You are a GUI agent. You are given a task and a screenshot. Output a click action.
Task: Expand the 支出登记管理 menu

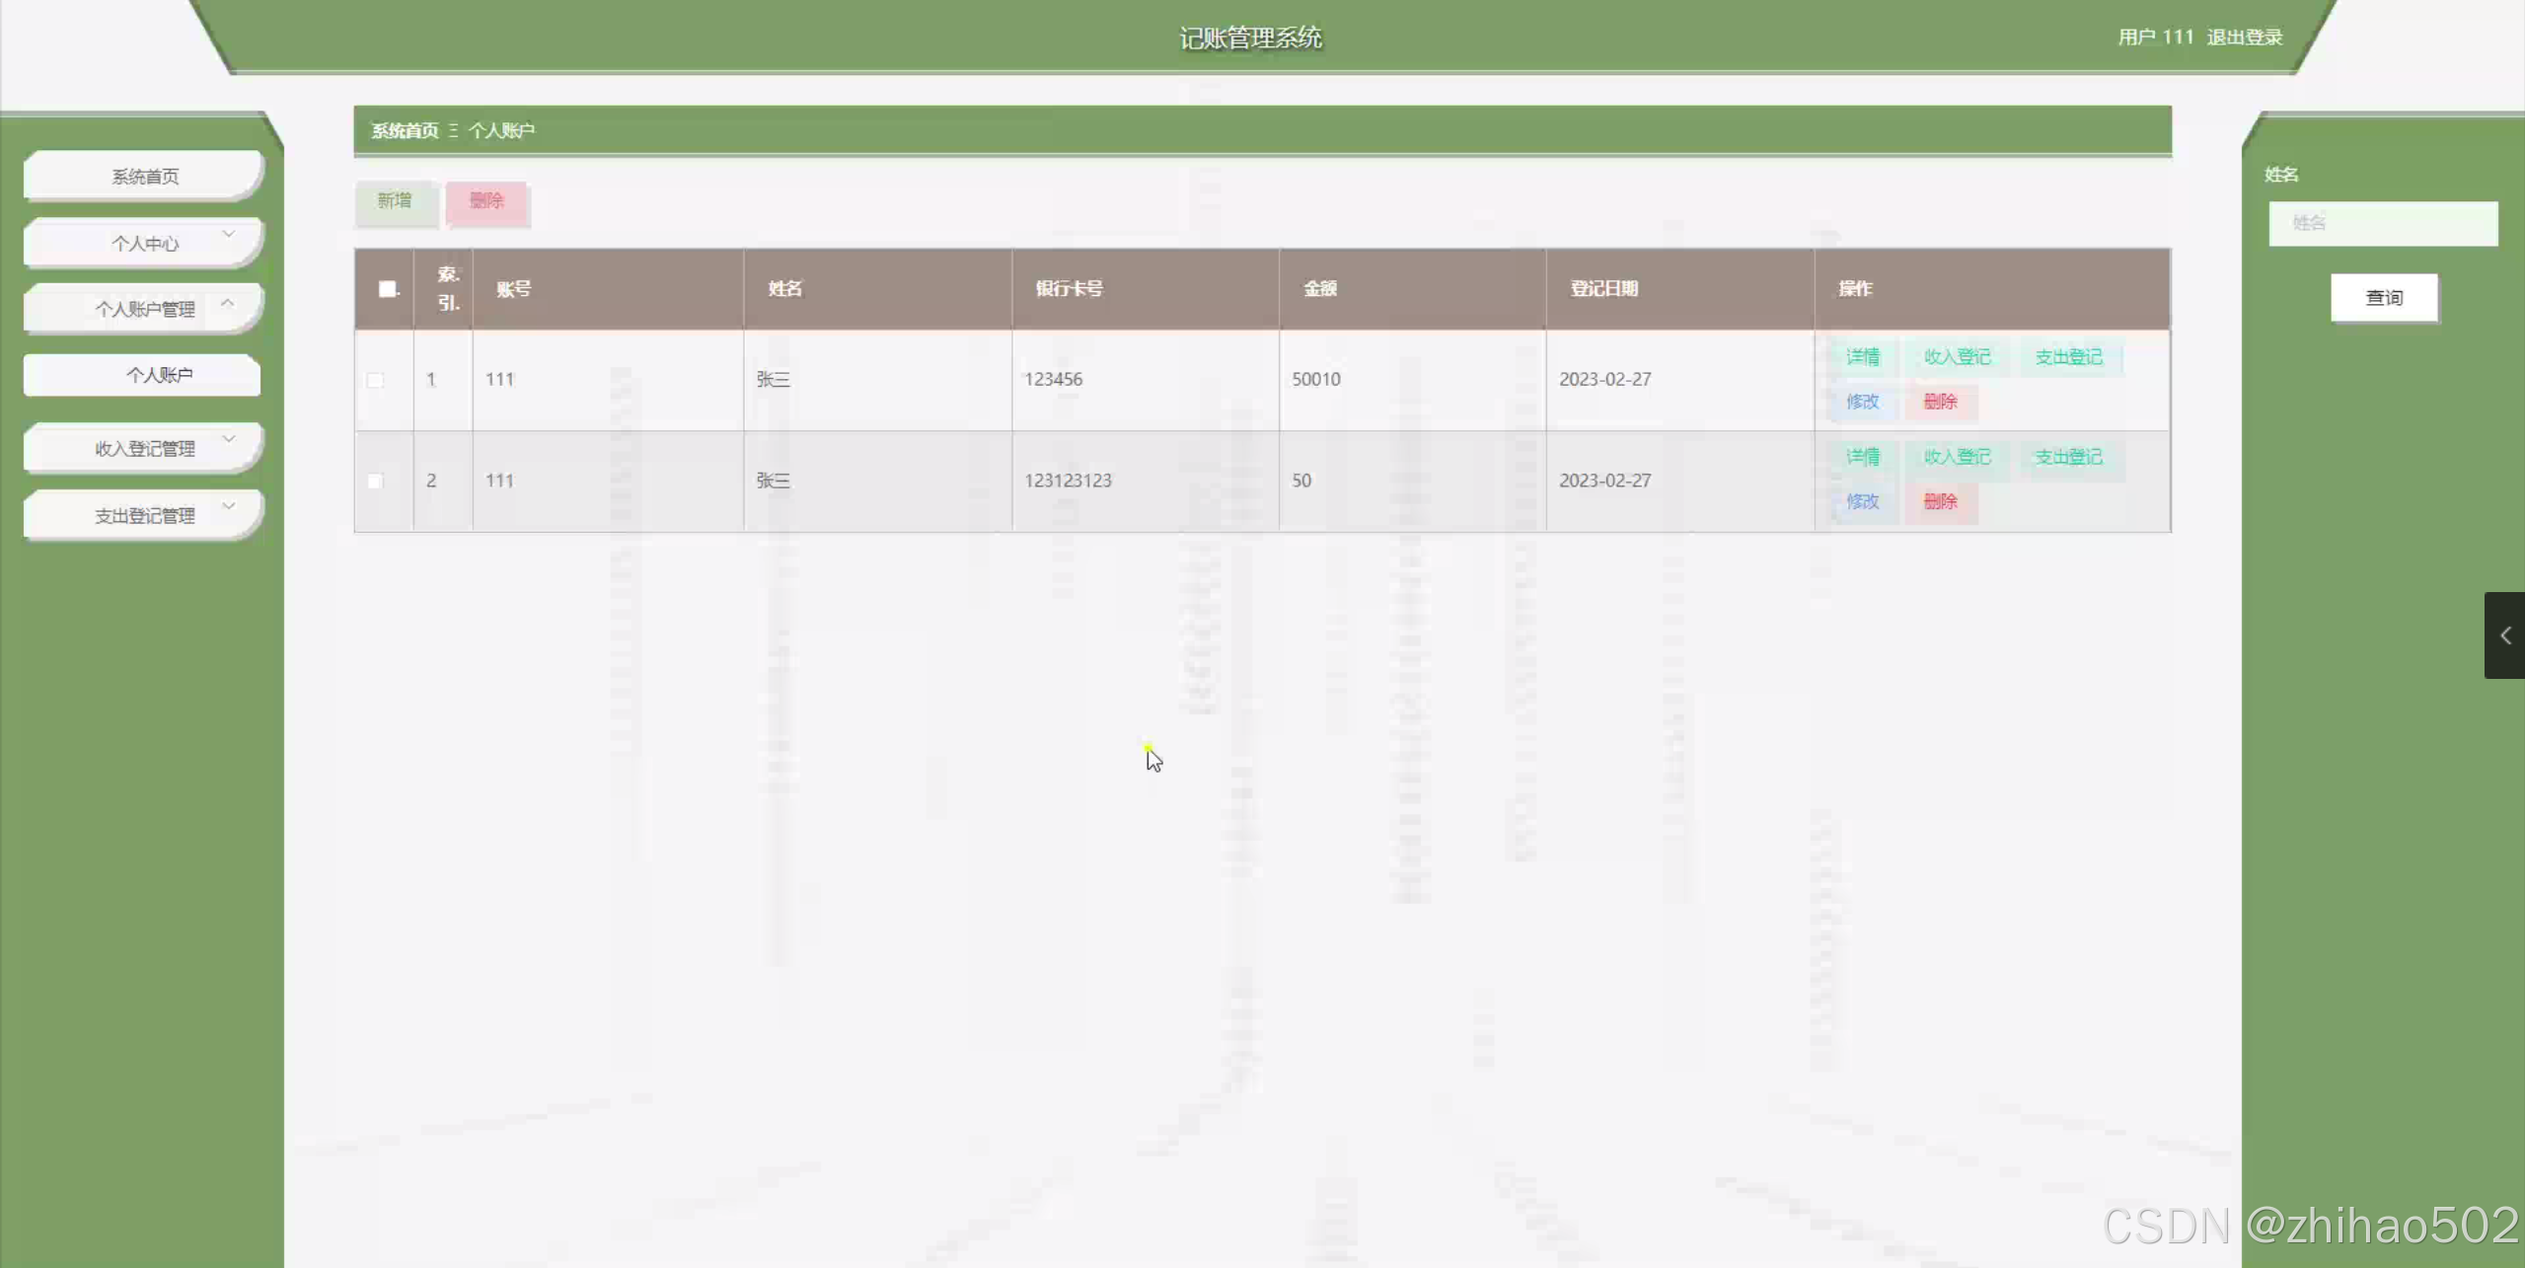click(144, 516)
